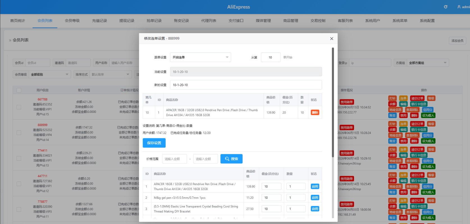Open the 会员等级 navigation tab

72,21
